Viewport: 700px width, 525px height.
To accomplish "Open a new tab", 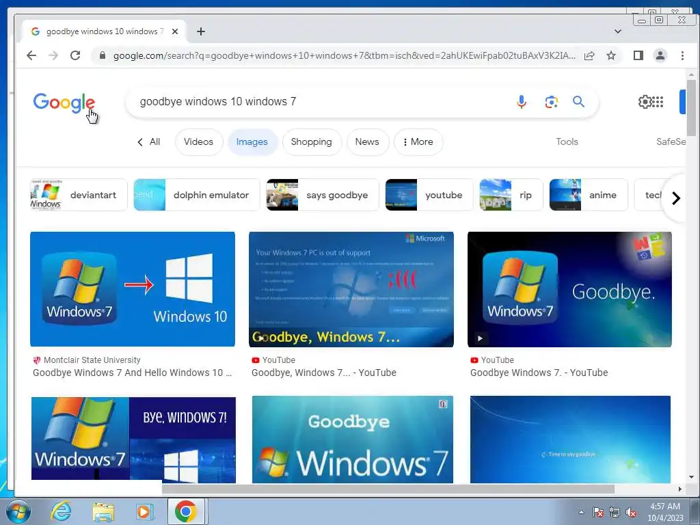I will pos(201,31).
